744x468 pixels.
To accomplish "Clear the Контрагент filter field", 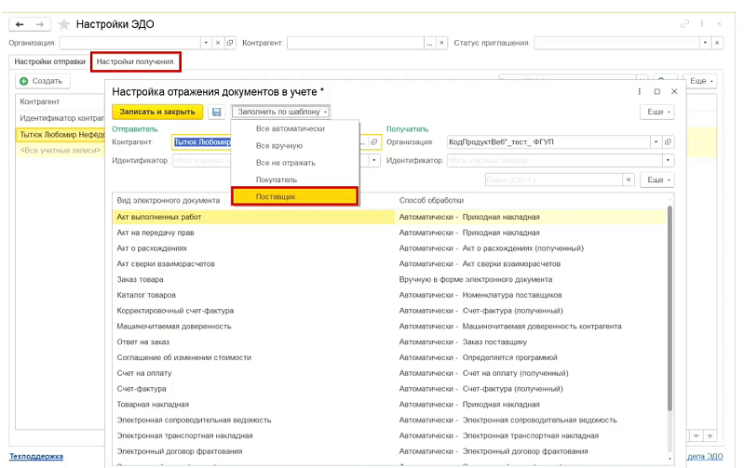I will point(441,43).
